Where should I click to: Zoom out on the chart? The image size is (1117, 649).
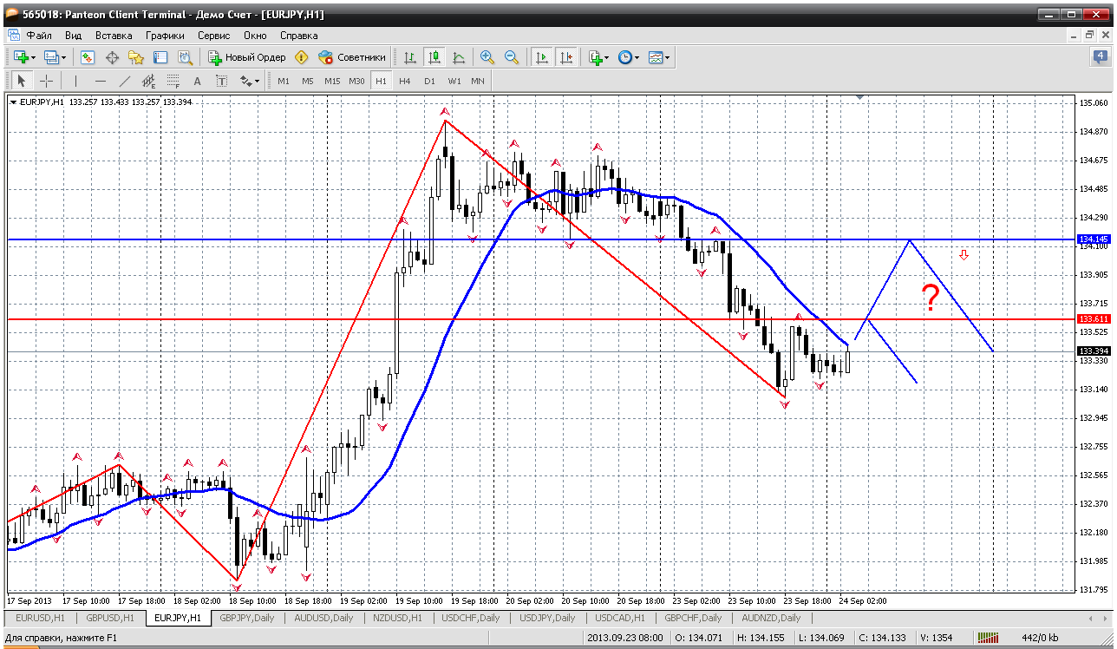coord(512,57)
